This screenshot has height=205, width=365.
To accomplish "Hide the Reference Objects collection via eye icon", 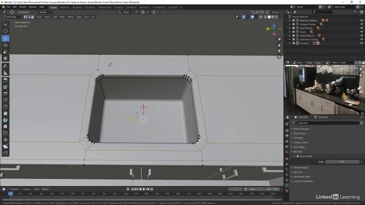I will pos(362,20).
